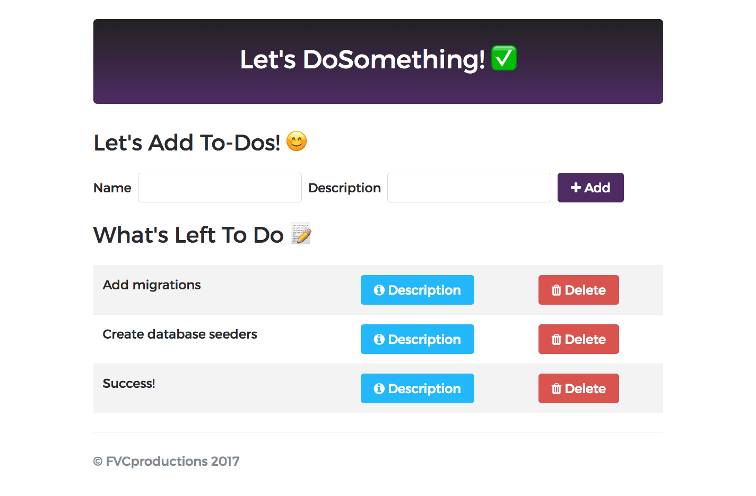The image size is (756, 496).
Task: Click the trash icon on the Success! row
Action: 556,388
